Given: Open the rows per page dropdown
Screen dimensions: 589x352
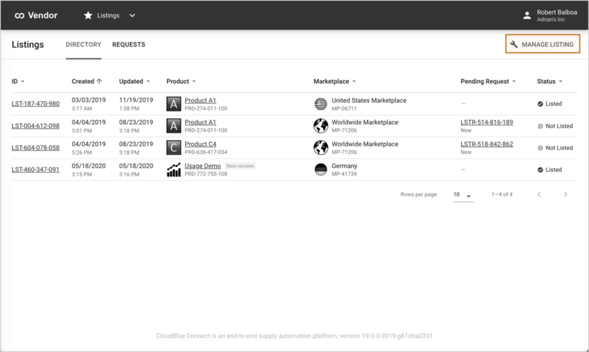Looking at the screenshot, I should coord(463,195).
